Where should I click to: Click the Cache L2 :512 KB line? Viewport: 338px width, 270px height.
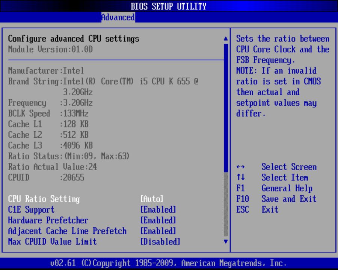[x=48, y=135]
